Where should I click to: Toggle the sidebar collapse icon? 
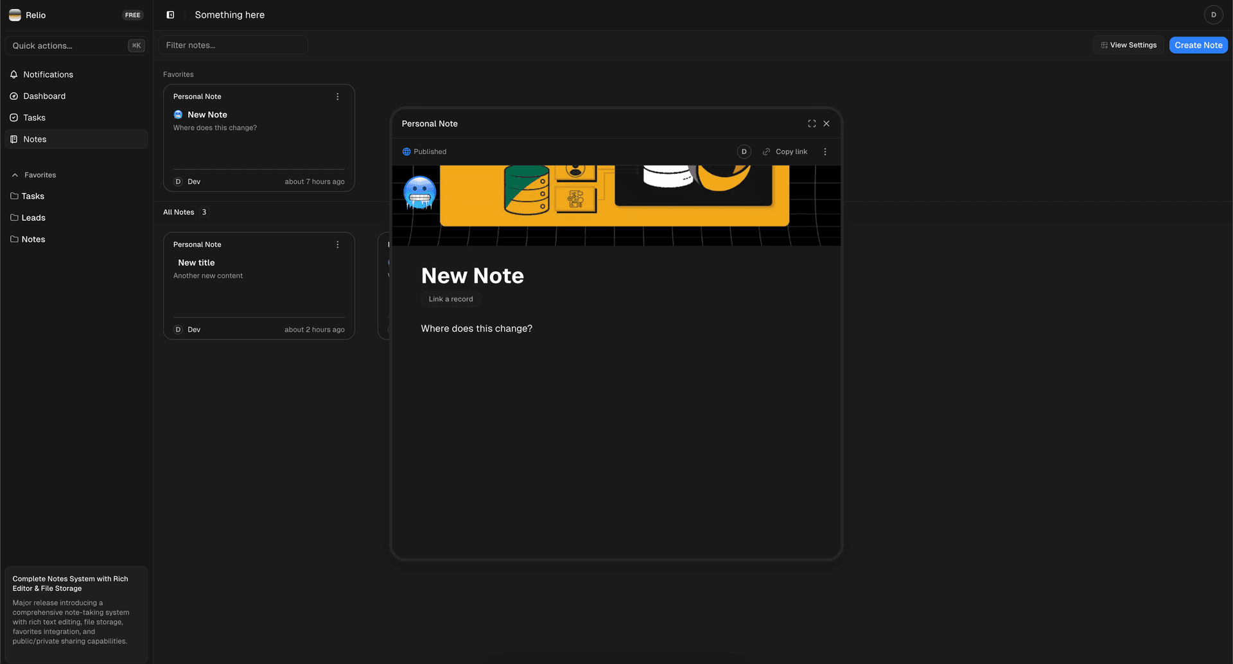170,15
